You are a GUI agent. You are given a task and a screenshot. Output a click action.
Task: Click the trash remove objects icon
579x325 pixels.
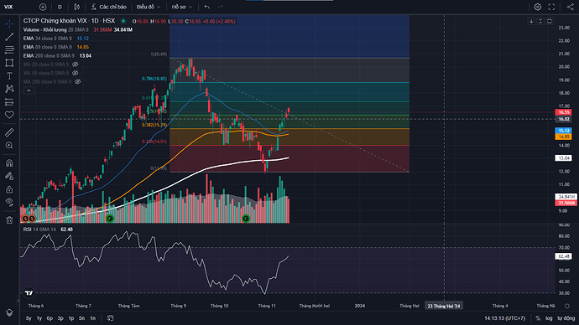(9, 220)
